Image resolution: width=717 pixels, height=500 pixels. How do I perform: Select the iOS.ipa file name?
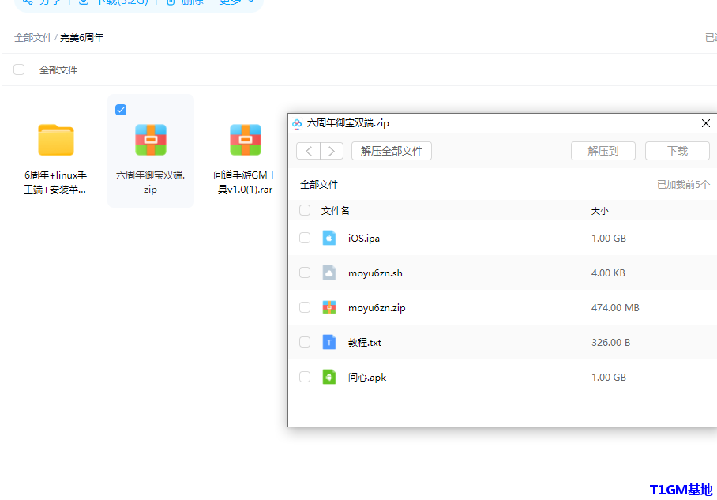tap(364, 239)
